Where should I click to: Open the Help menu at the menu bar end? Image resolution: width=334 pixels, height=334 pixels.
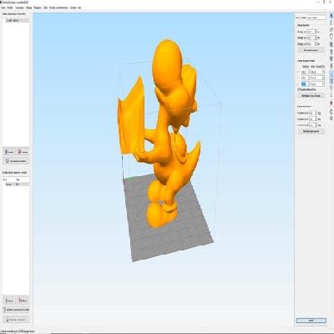click(x=79, y=8)
